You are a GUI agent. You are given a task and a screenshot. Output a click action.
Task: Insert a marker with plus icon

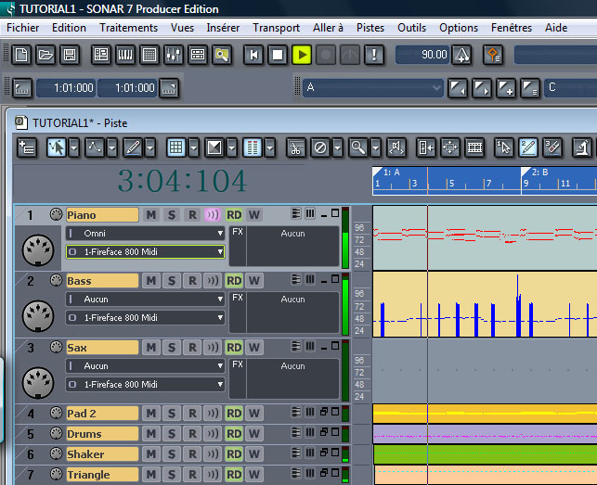tap(506, 88)
